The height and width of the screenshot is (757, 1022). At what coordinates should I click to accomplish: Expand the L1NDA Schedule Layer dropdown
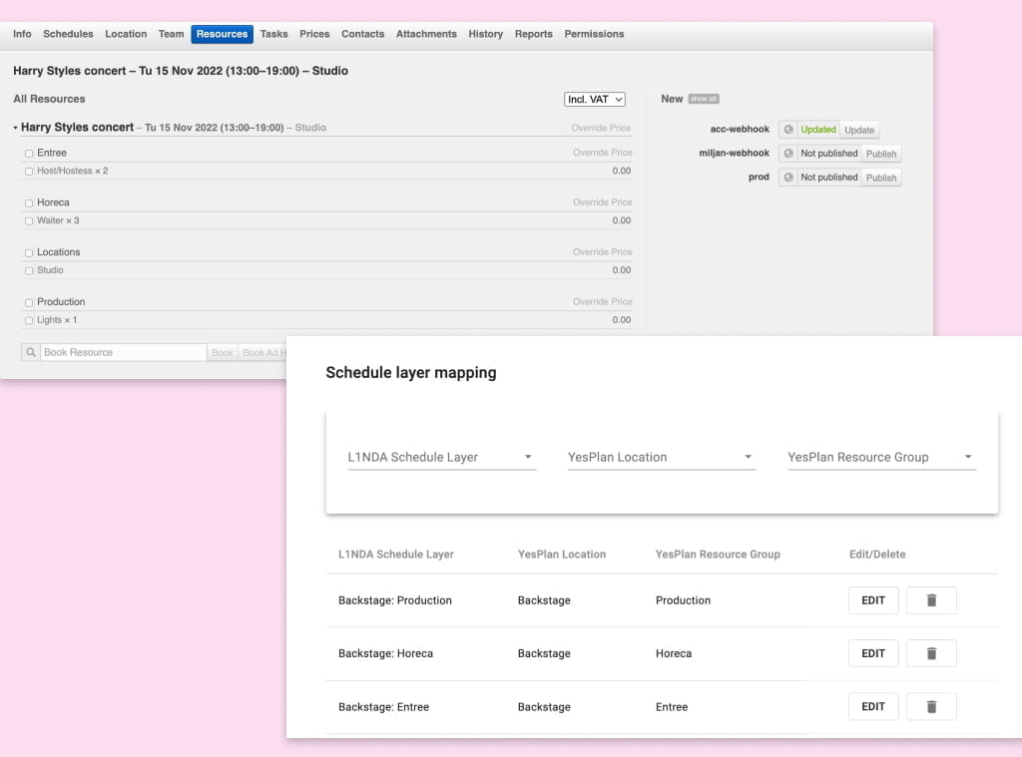pos(441,458)
